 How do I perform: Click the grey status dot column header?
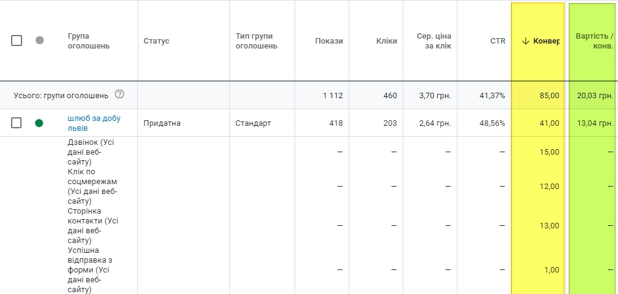point(39,41)
